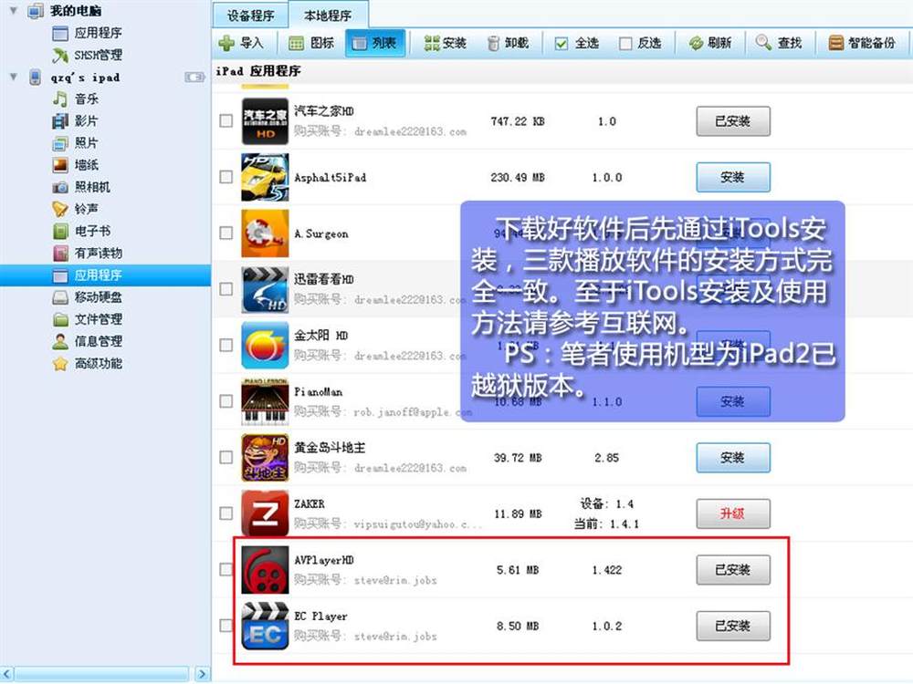The width and height of the screenshot is (913, 684).
Task: Check the box for PianoMan
Action: [226, 401]
